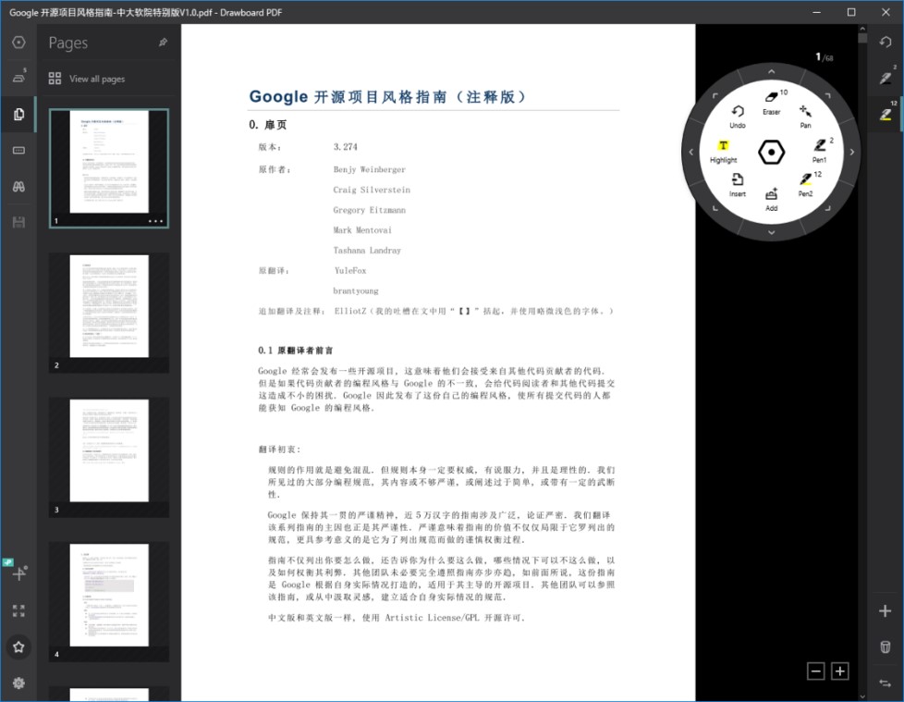Click author name Benjy Weinberger
The image size is (904, 702).
[370, 169]
